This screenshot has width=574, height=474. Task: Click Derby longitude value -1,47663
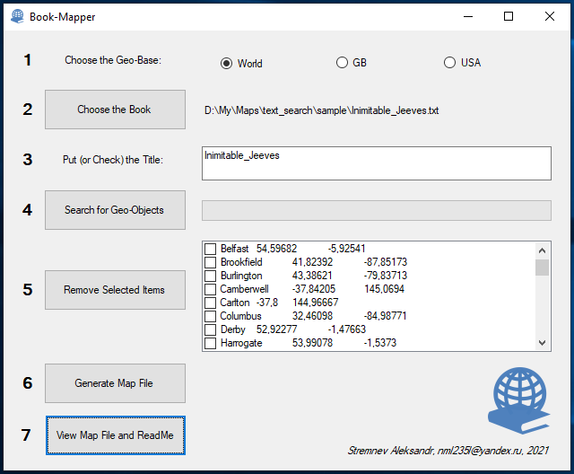tap(347, 329)
